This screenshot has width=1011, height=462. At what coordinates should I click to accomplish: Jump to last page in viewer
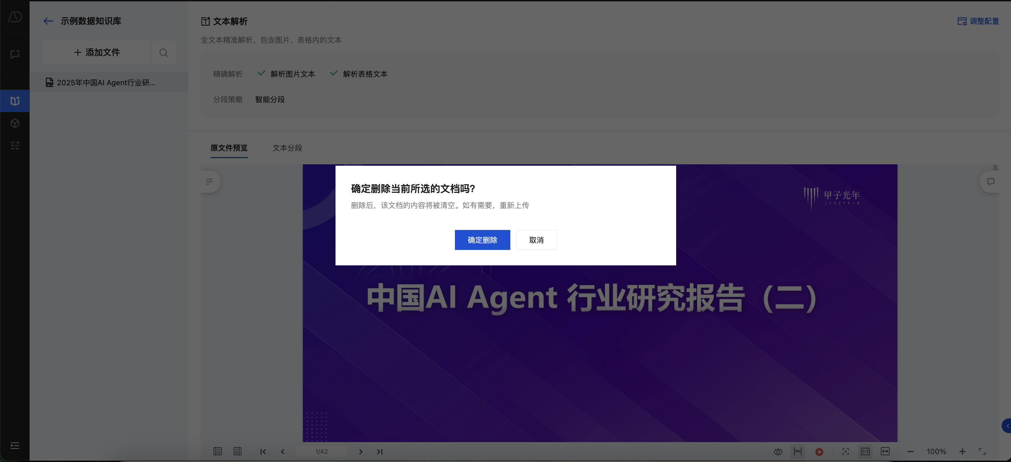point(380,452)
